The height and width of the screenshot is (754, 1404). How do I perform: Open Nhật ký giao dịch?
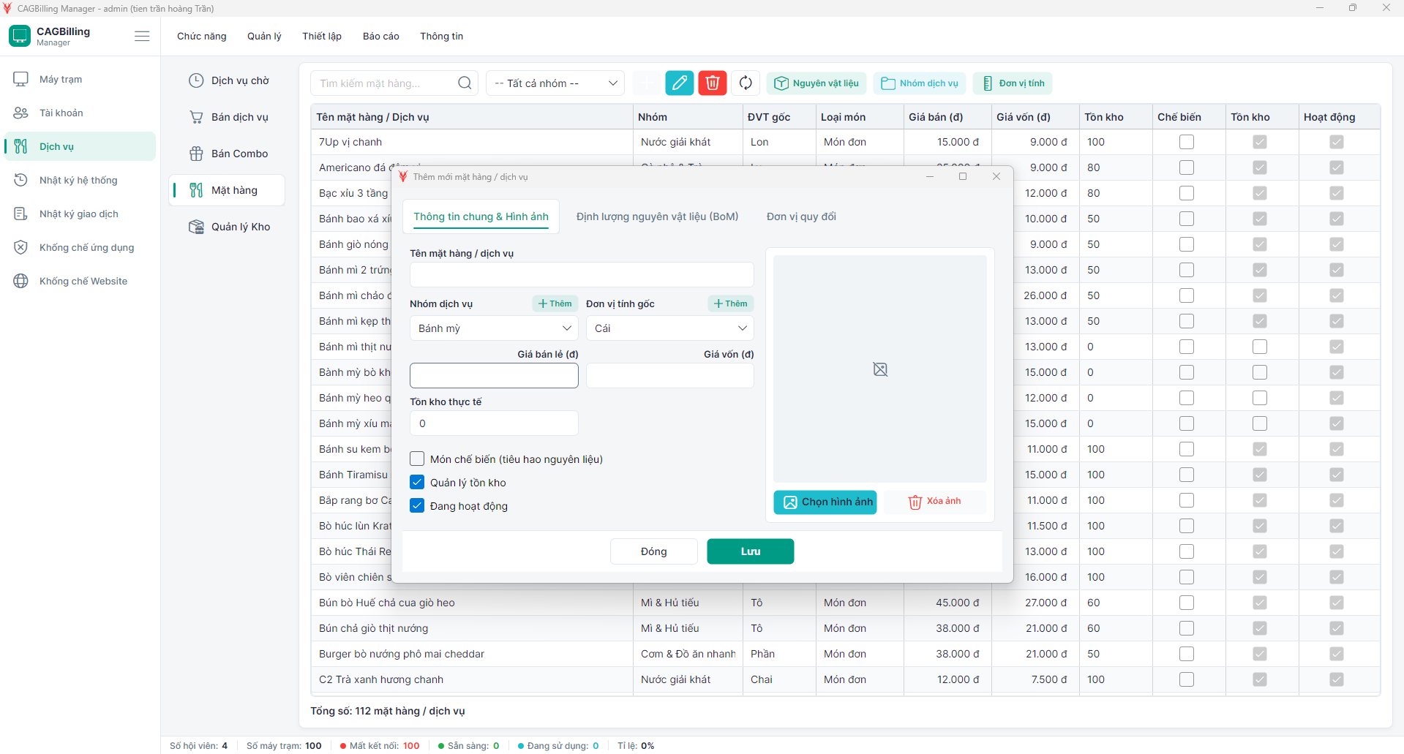tap(80, 214)
